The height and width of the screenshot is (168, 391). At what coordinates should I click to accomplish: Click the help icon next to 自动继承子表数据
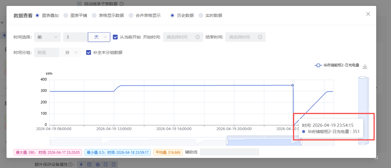point(121,4)
